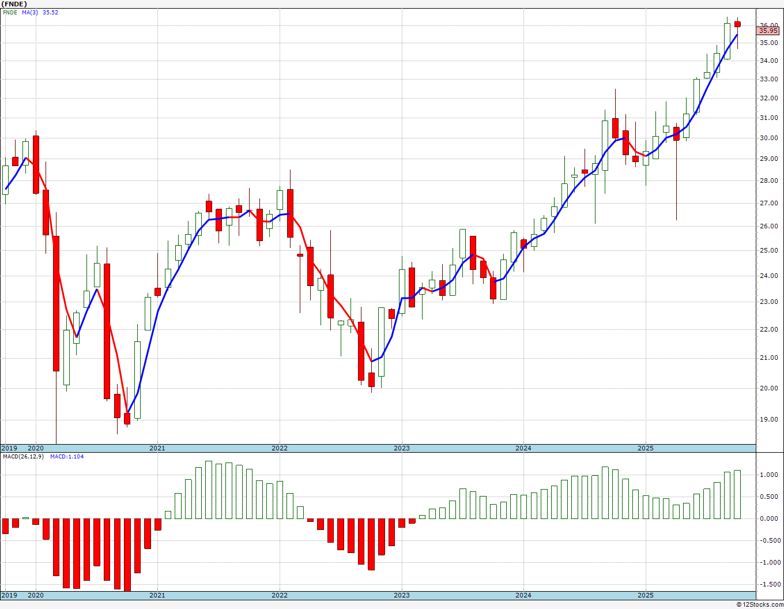Select "2024" on the MACD panel time axis
The image size is (784, 609).
coord(523,595)
